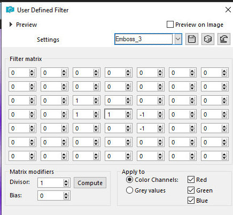Close the User Defined Filter dialog
This screenshot has height=215, width=233.
[x=228, y=10]
